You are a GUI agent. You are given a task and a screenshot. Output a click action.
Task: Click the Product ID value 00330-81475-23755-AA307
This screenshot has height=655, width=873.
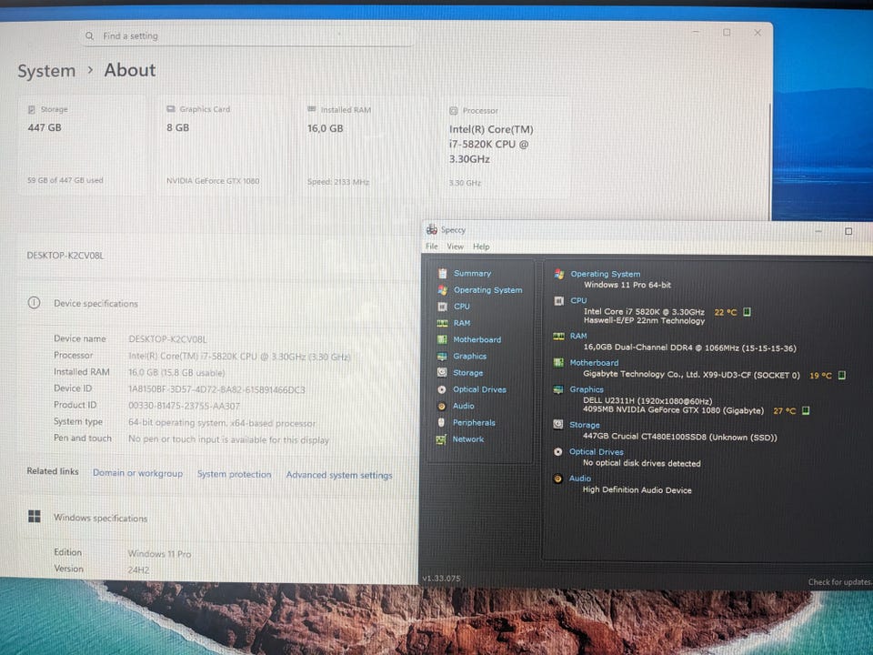pyautogui.click(x=185, y=406)
